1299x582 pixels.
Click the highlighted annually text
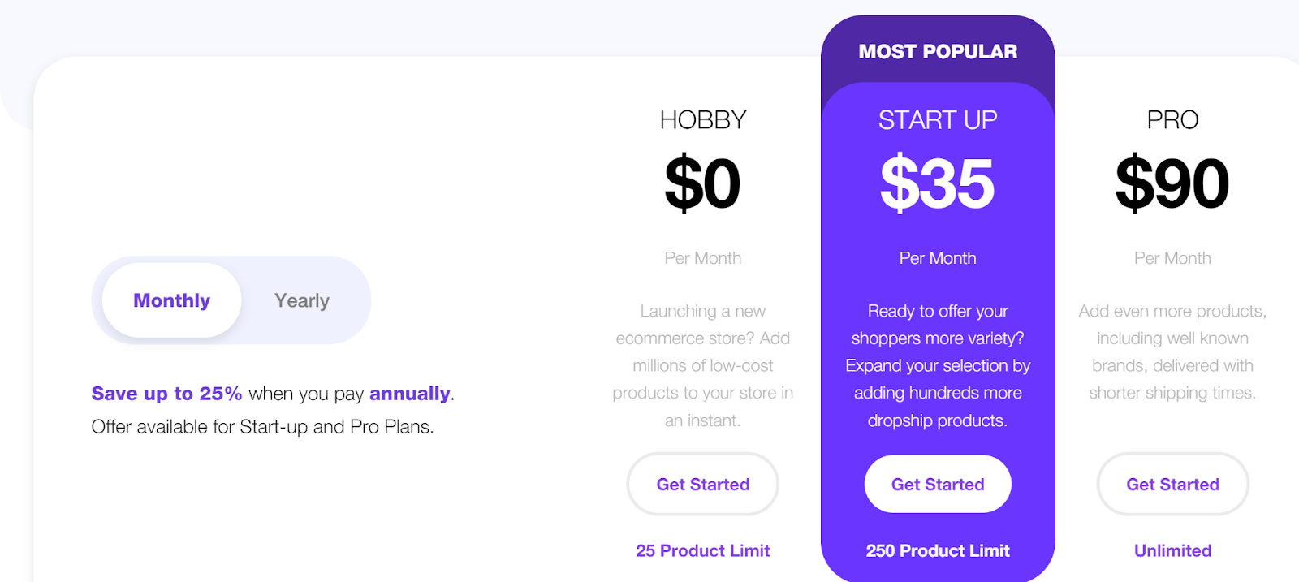pyautogui.click(x=410, y=394)
